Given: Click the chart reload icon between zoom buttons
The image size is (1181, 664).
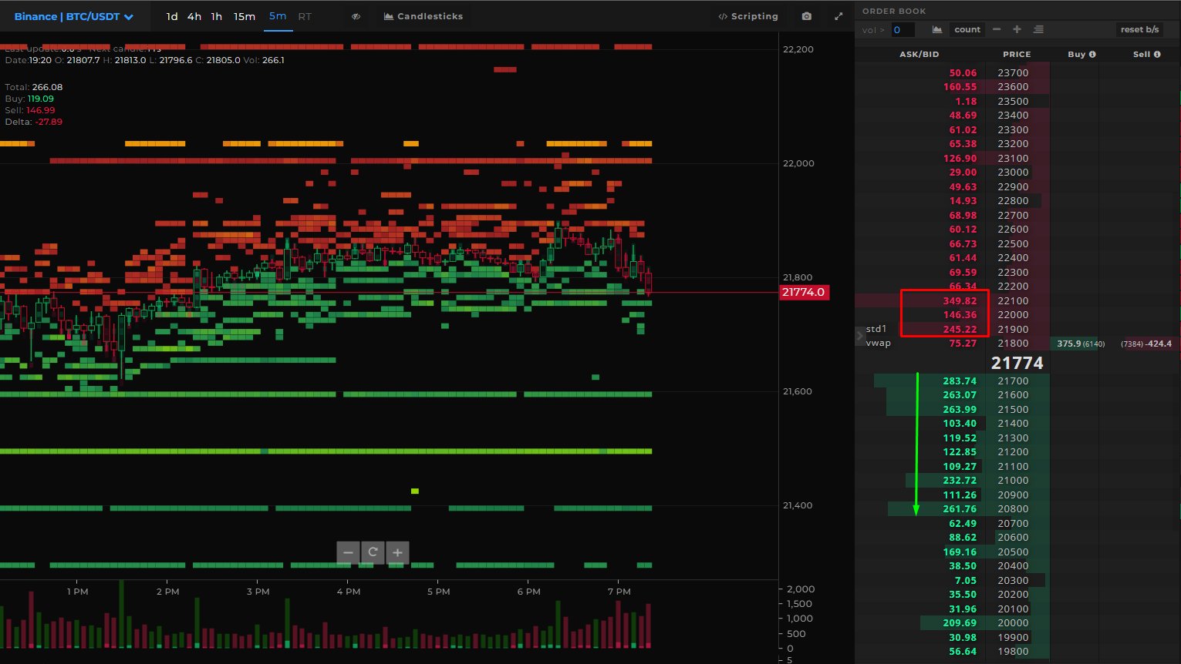Looking at the screenshot, I should click(373, 552).
